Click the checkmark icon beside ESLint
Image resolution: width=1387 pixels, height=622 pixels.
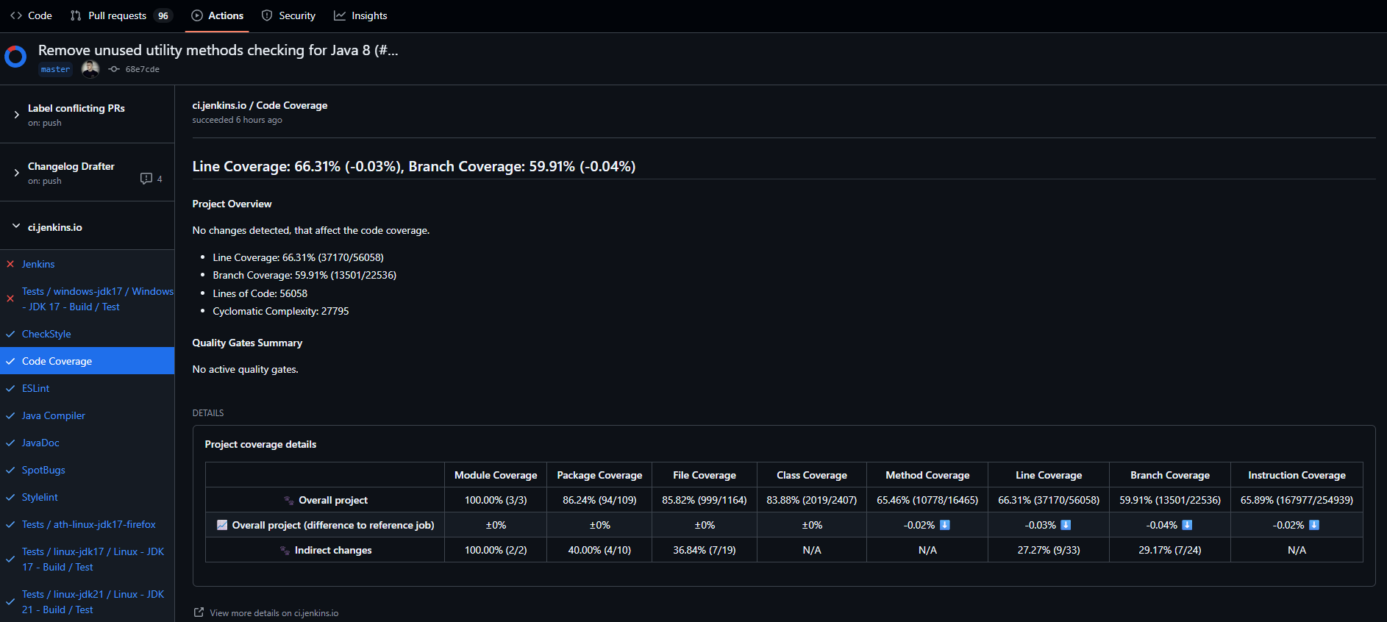[10, 388]
